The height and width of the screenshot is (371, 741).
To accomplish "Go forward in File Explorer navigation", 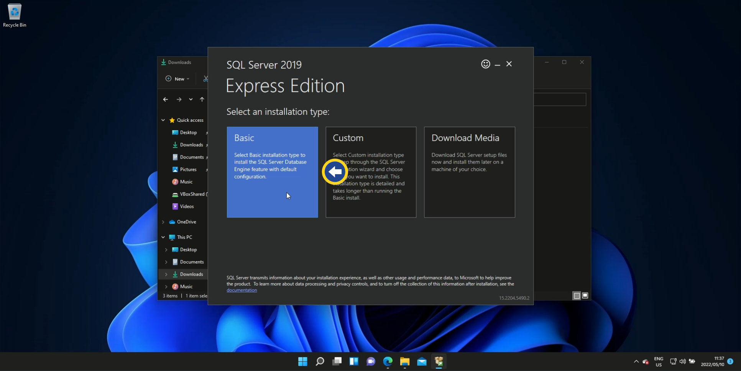I will (179, 100).
